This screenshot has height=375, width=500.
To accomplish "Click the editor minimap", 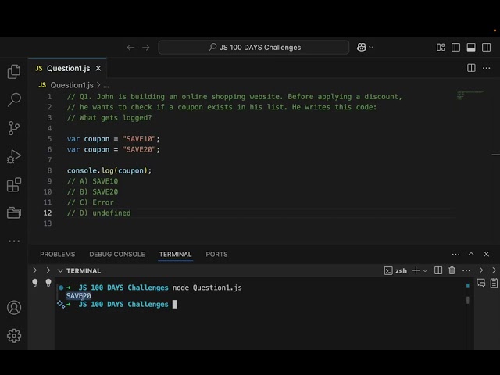I will pyautogui.click(x=470, y=95).
